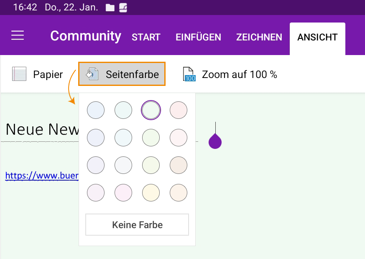Open the EINFÜGEN tab
The height and width of the screenshot is (259, 365).
click(198, 37)
